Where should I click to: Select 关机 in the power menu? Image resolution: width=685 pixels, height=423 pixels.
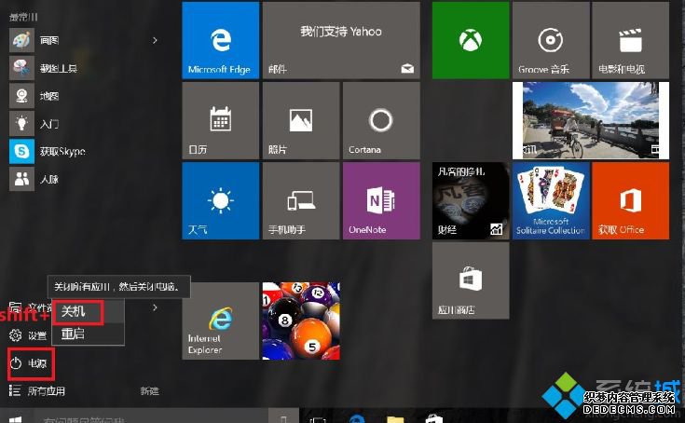click(88, 312)
